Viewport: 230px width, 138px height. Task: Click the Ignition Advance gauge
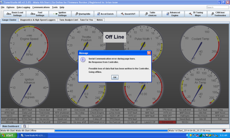29,87
